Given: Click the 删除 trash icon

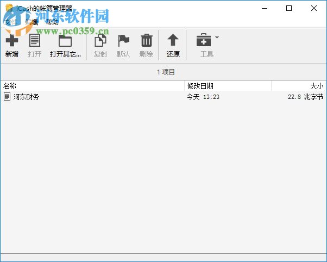Looking at the screenshot, I should click(147, 40).
